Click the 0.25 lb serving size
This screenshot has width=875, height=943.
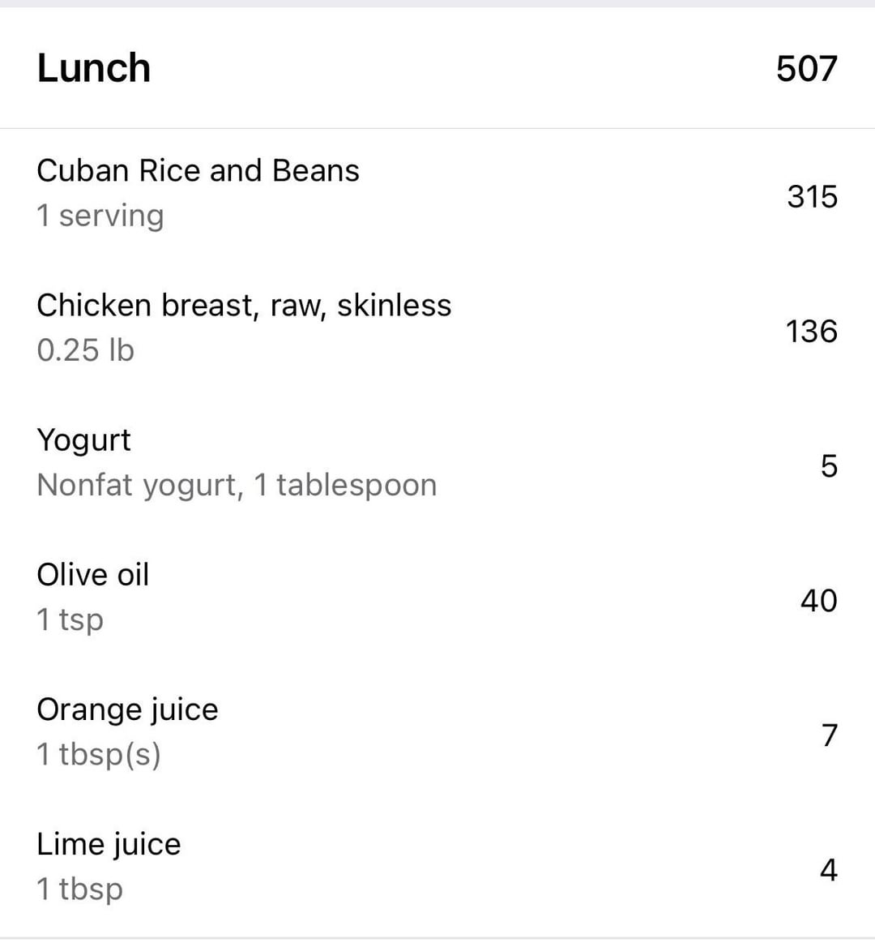click(x=85, y=350)
